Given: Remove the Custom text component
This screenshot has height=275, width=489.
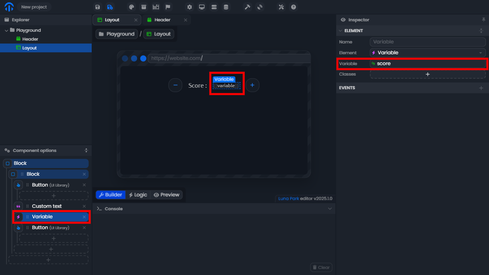Looking at the screenshot, I should [84, 206].
